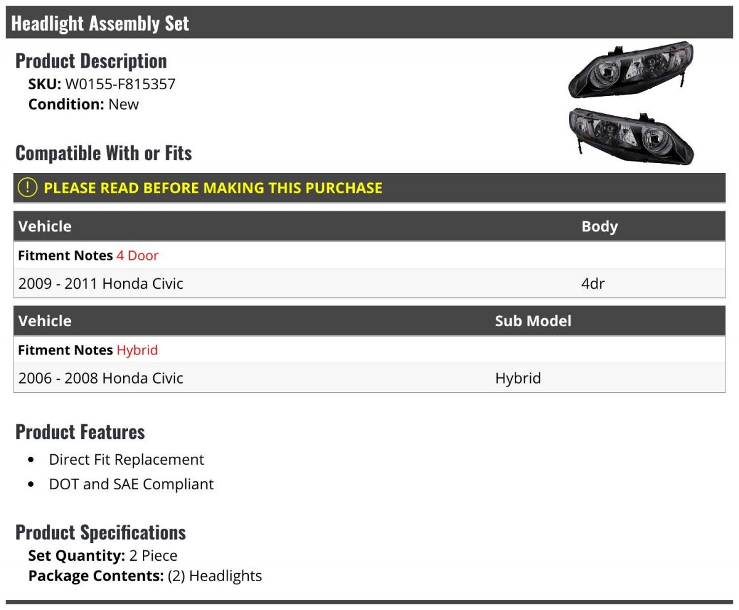The width and height of the screenshot is (739, 610).
Task: Open the upper headlight product image
Action: tap(631, 70)
